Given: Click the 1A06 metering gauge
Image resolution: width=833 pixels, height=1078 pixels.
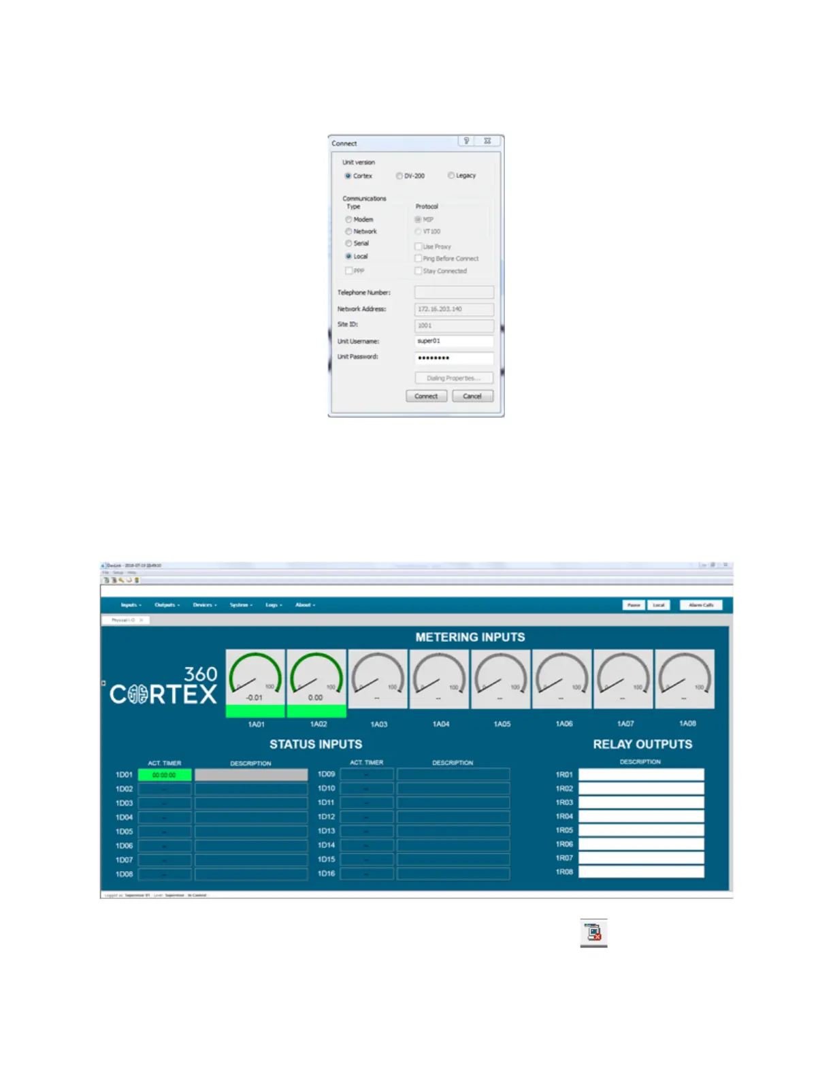Looking at the screenshot, I should pyautogui.click(x=562, y=679).
